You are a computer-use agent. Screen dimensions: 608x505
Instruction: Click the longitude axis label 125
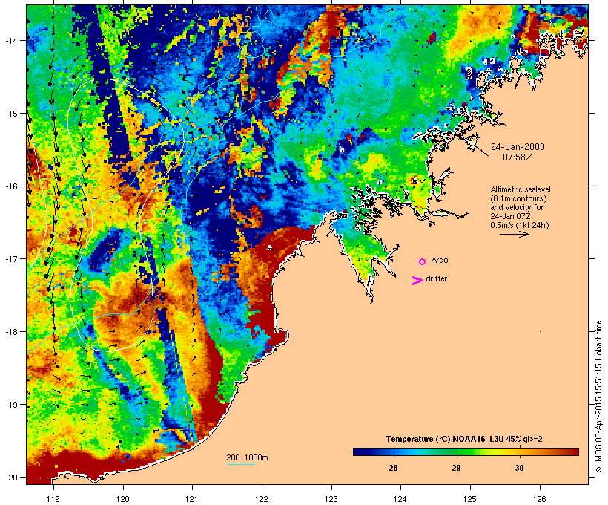[470, 499]
